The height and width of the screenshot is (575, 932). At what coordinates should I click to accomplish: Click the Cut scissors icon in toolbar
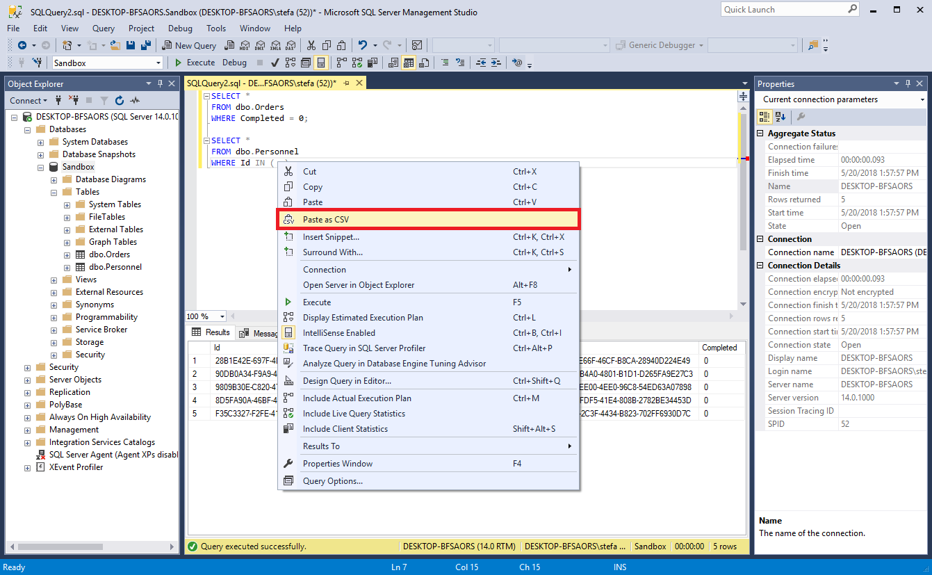tap(311, 45)
